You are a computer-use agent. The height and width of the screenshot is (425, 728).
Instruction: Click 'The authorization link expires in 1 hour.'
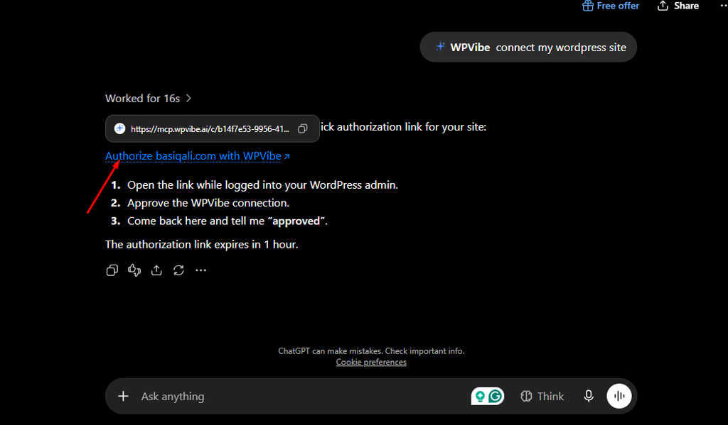pos(201,244)
